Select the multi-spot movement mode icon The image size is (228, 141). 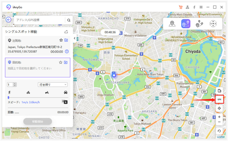199,24
